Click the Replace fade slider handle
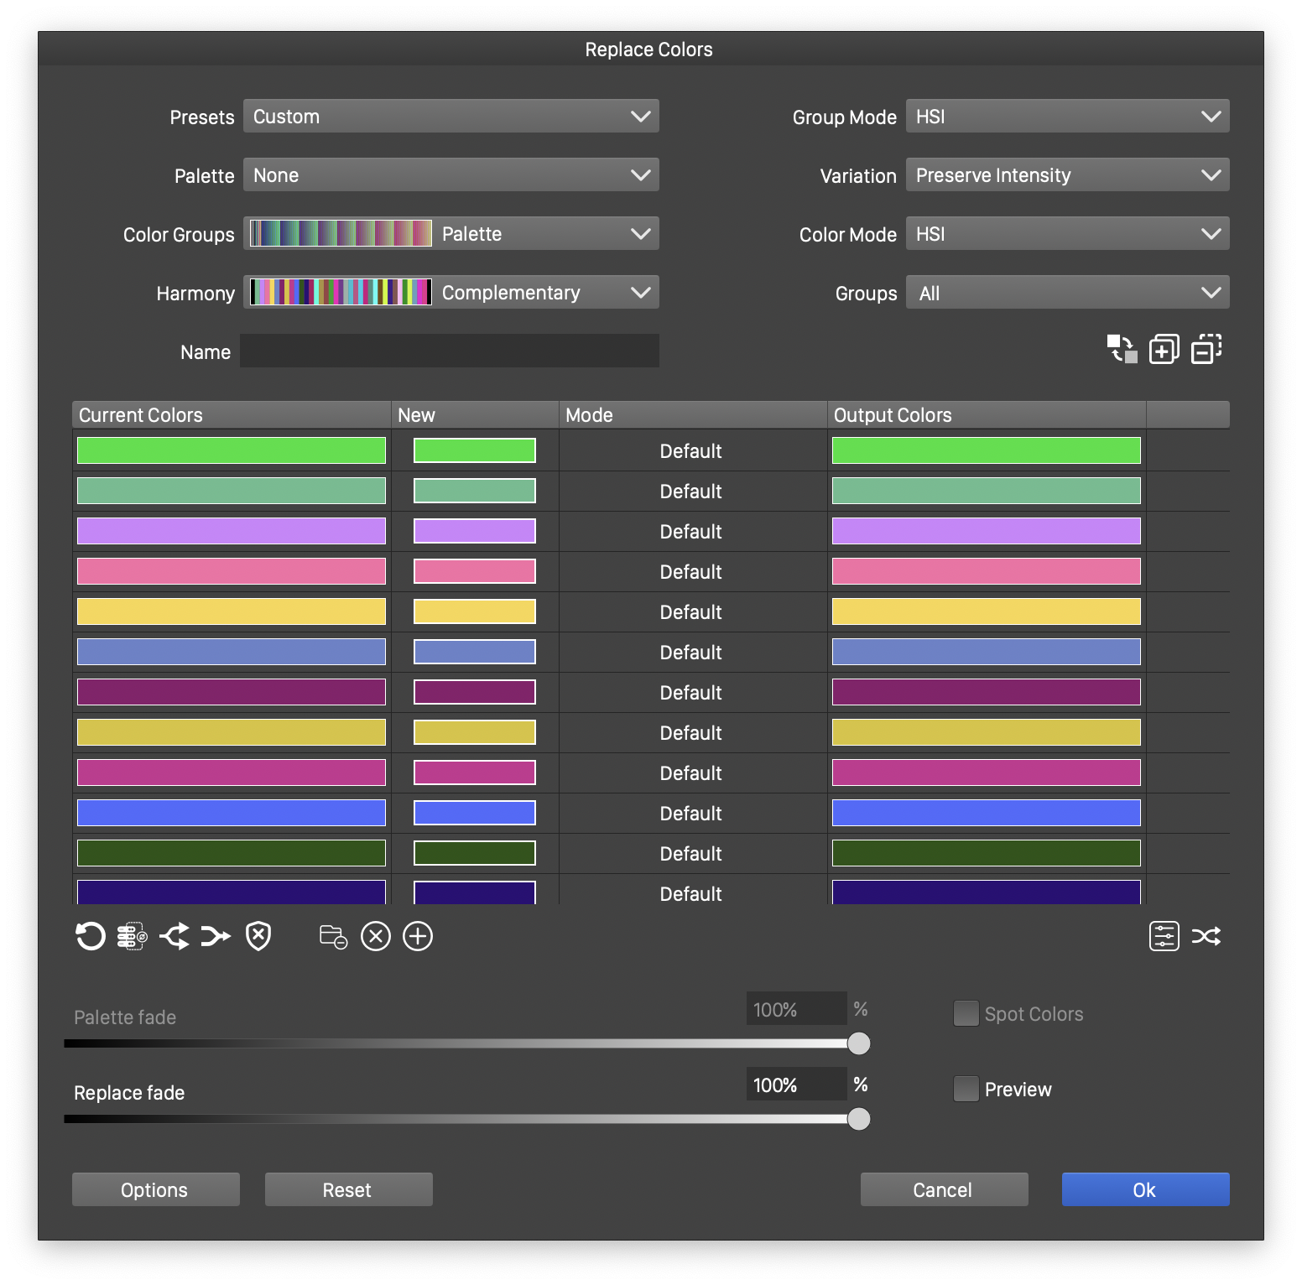Image resolution: width=1302 pixels, height=1285 pixels. coord(859,1119)
